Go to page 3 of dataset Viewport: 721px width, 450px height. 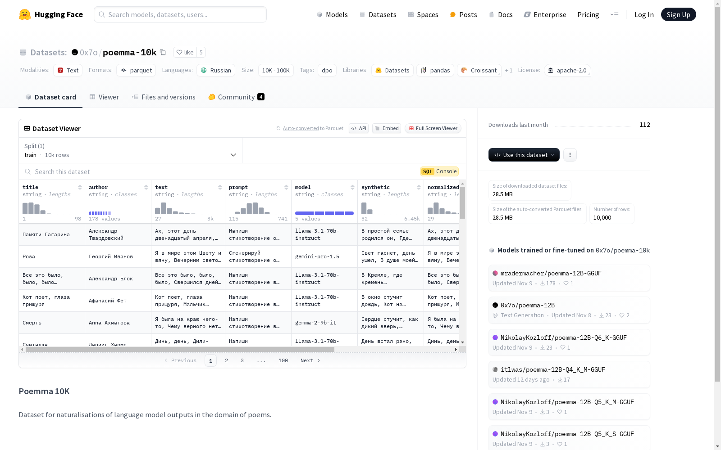point(242,360)
